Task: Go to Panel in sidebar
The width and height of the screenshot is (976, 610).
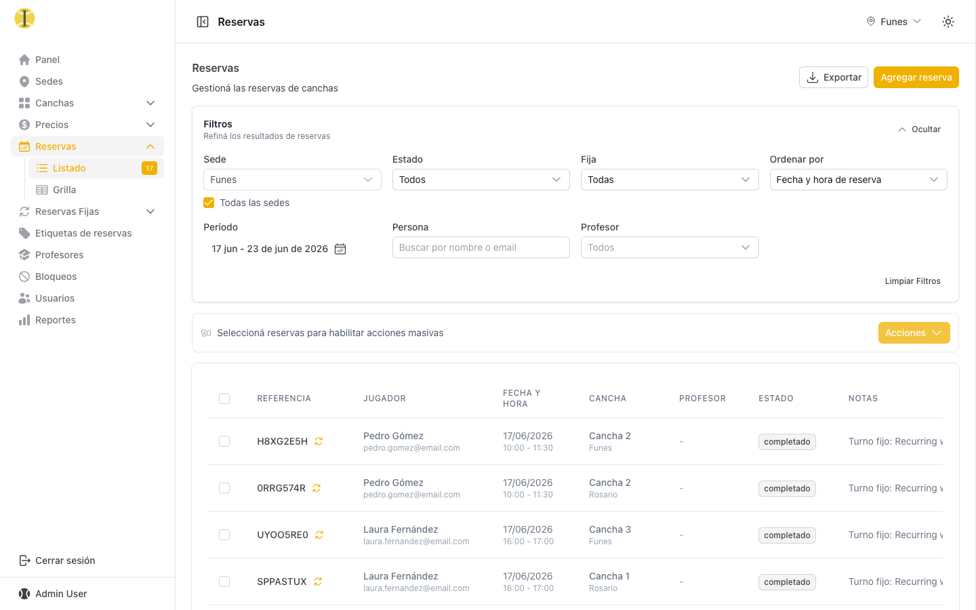Action: click(87, 60)
